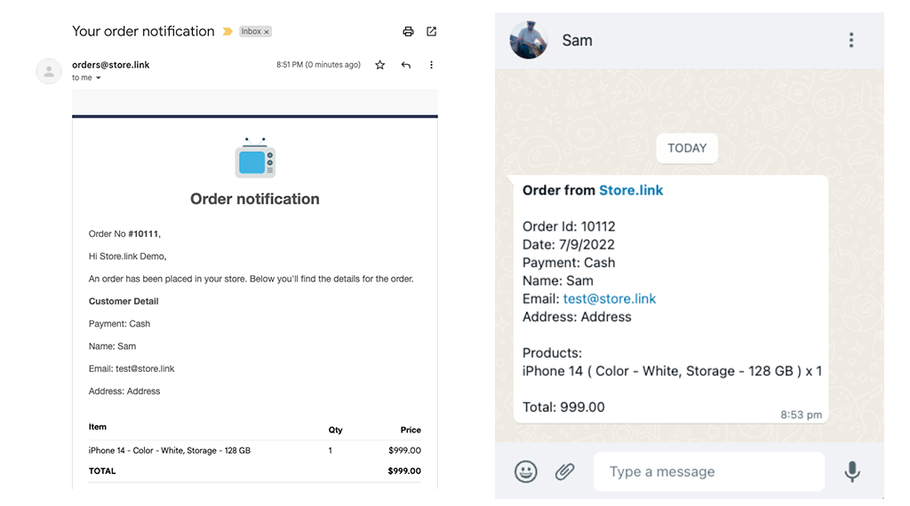The width and height of the screenshot is (910, 506).
Task: Click the orders@store.link sender name
Action: (x=111, y=64)
